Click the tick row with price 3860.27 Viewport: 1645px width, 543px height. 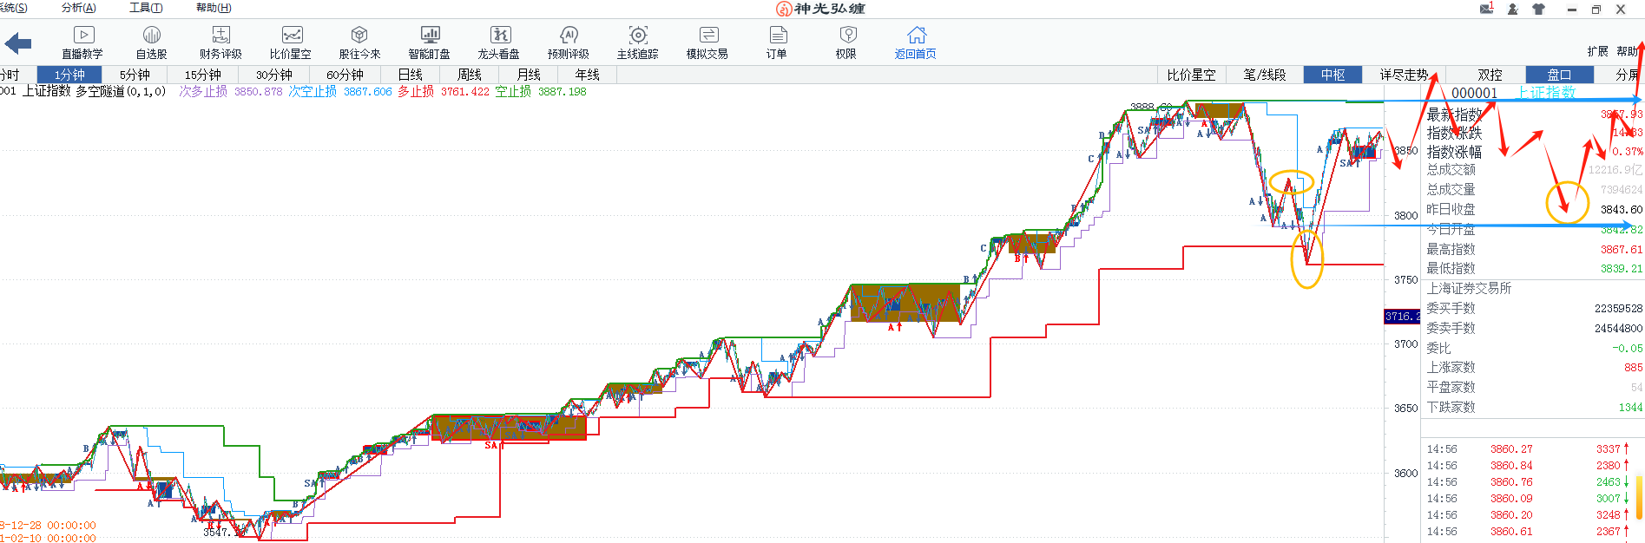tap(1528, 448)
